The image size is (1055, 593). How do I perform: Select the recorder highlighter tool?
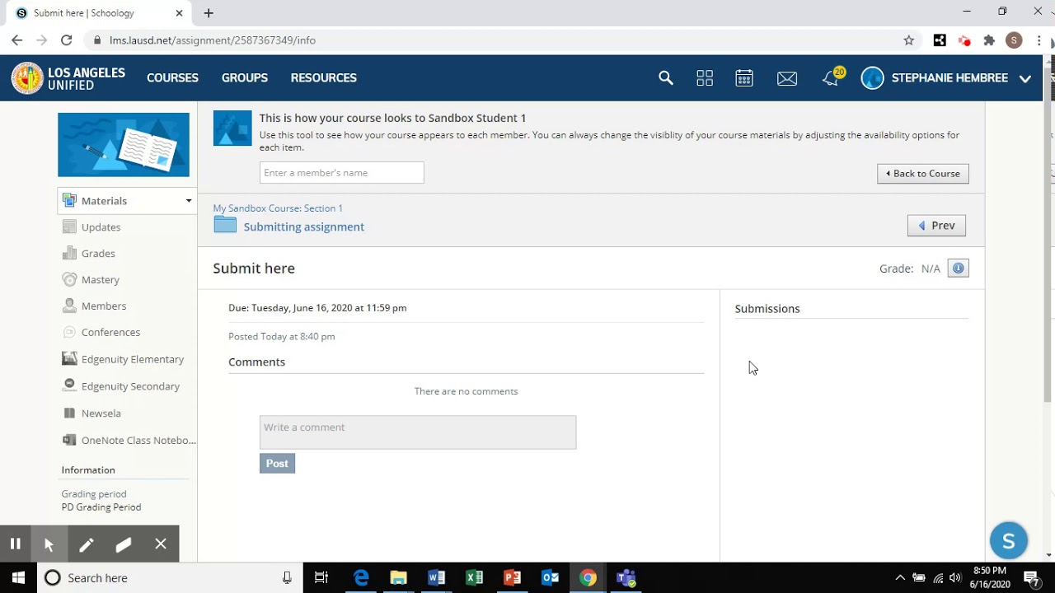(124, 544)
